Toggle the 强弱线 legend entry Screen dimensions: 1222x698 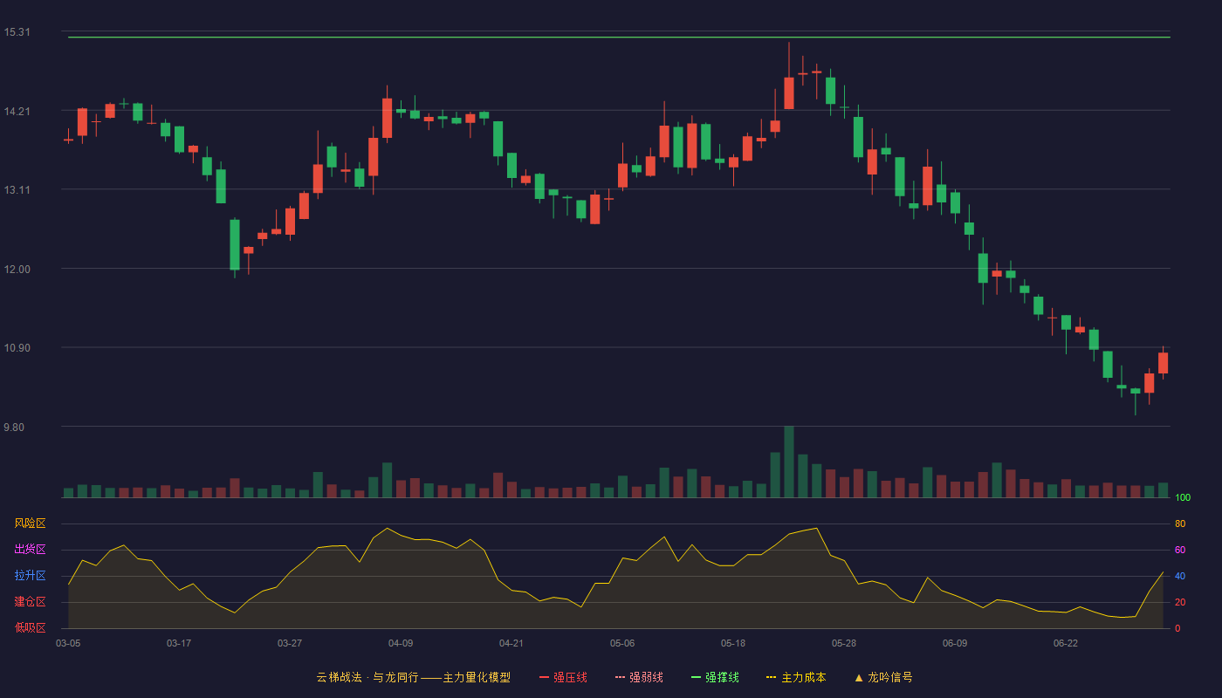(x=639, y=677)
